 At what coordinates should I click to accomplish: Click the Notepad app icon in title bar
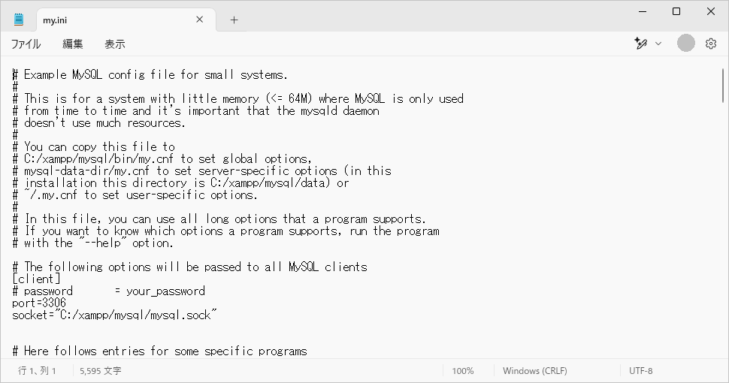tap(19, 20)
